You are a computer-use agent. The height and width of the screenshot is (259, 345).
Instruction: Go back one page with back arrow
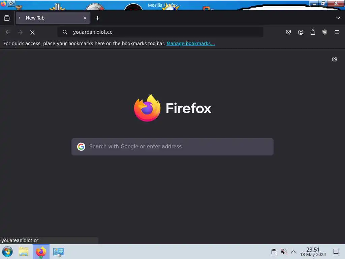(x=8, y=32)
